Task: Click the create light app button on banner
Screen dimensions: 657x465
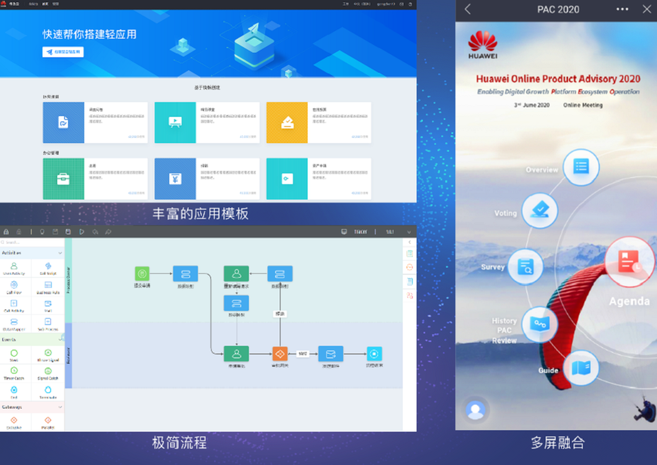Action: [63, 52]
